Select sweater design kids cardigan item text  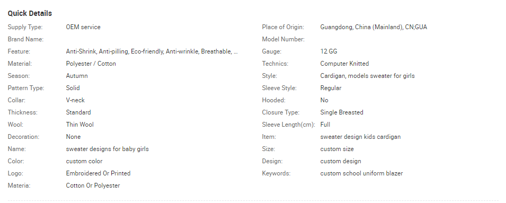tap(360, 137)
